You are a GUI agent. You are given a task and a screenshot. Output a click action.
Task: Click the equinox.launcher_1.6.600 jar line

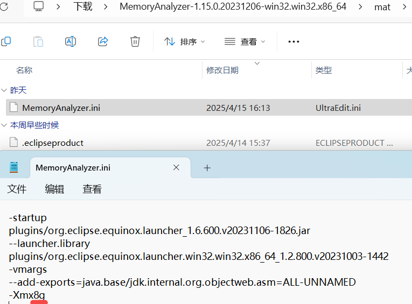(159, 231)
